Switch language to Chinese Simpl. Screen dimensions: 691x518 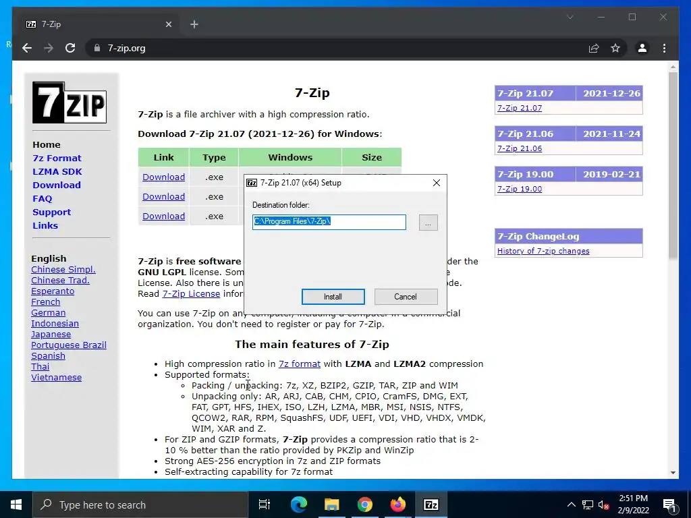pos(63,270)
